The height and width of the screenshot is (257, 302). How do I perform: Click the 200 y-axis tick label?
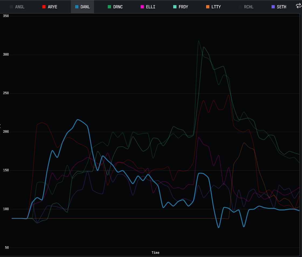pos(6,132)
